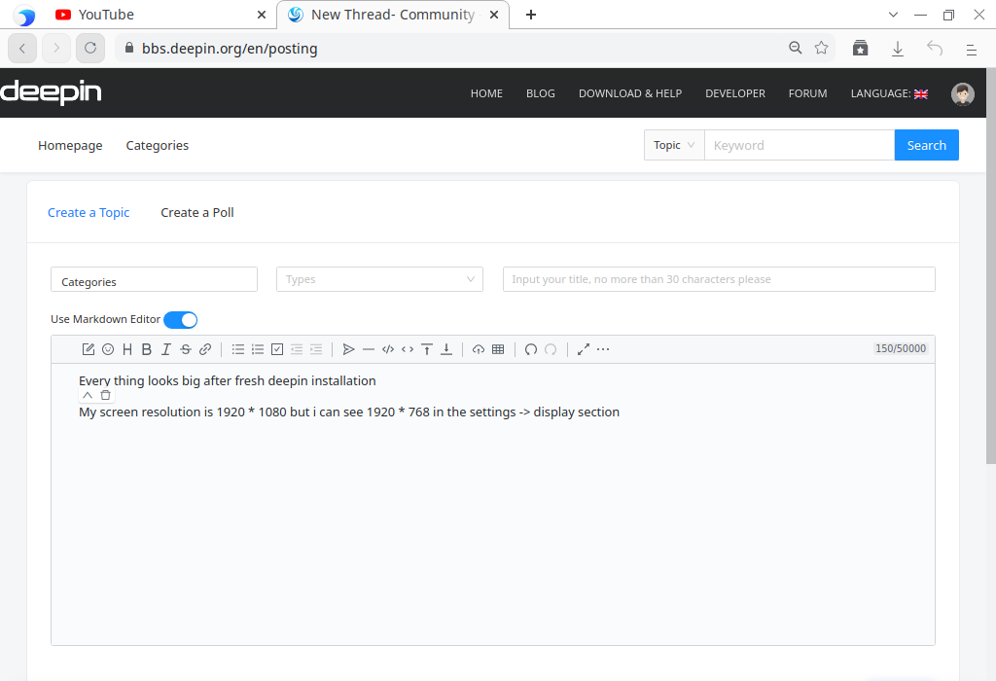Reload the page
Screen dimensions: 996x681
90,49
